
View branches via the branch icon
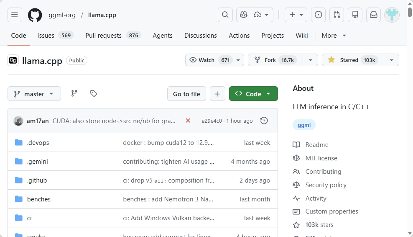coord(74,93)
